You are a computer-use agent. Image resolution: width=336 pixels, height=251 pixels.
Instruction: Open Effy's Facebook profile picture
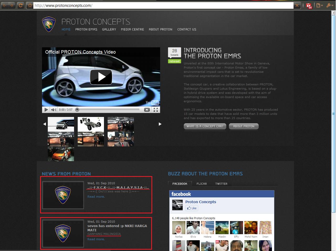pos(237,228)
